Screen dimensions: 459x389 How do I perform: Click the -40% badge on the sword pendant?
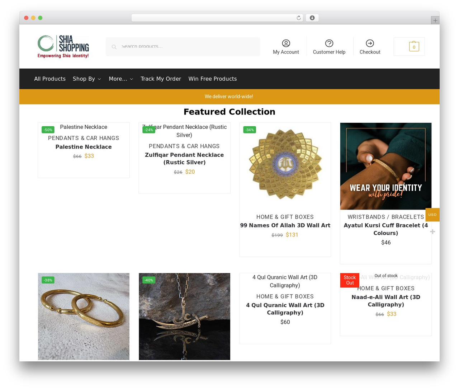pos(149,280)
